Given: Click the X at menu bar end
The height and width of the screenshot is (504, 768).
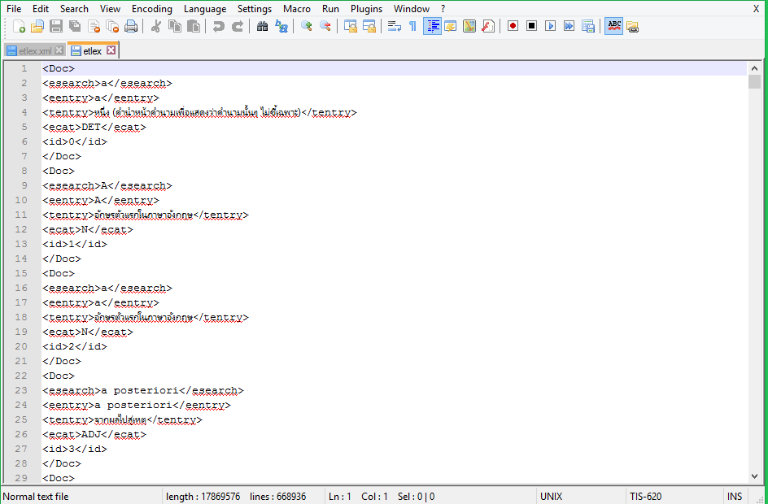Looking at the screenshot, I should (757, 9).
